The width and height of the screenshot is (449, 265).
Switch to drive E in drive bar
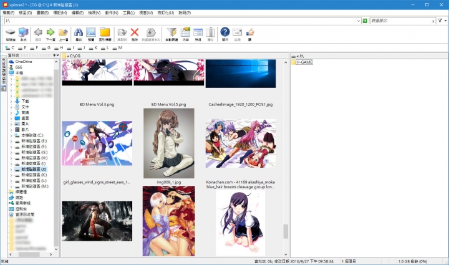tap(22, 48)
